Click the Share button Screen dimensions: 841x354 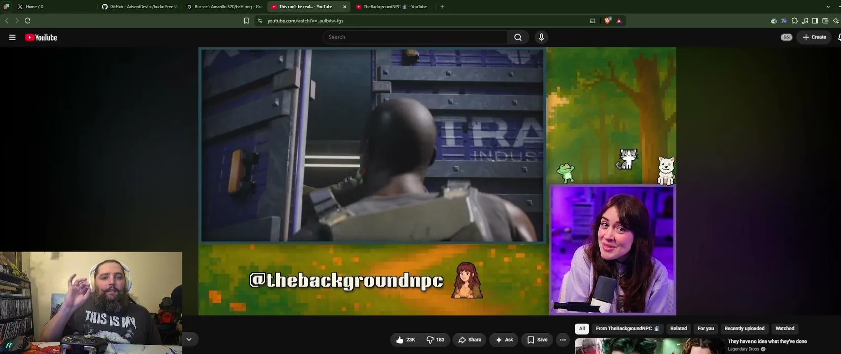coord(470,340)
